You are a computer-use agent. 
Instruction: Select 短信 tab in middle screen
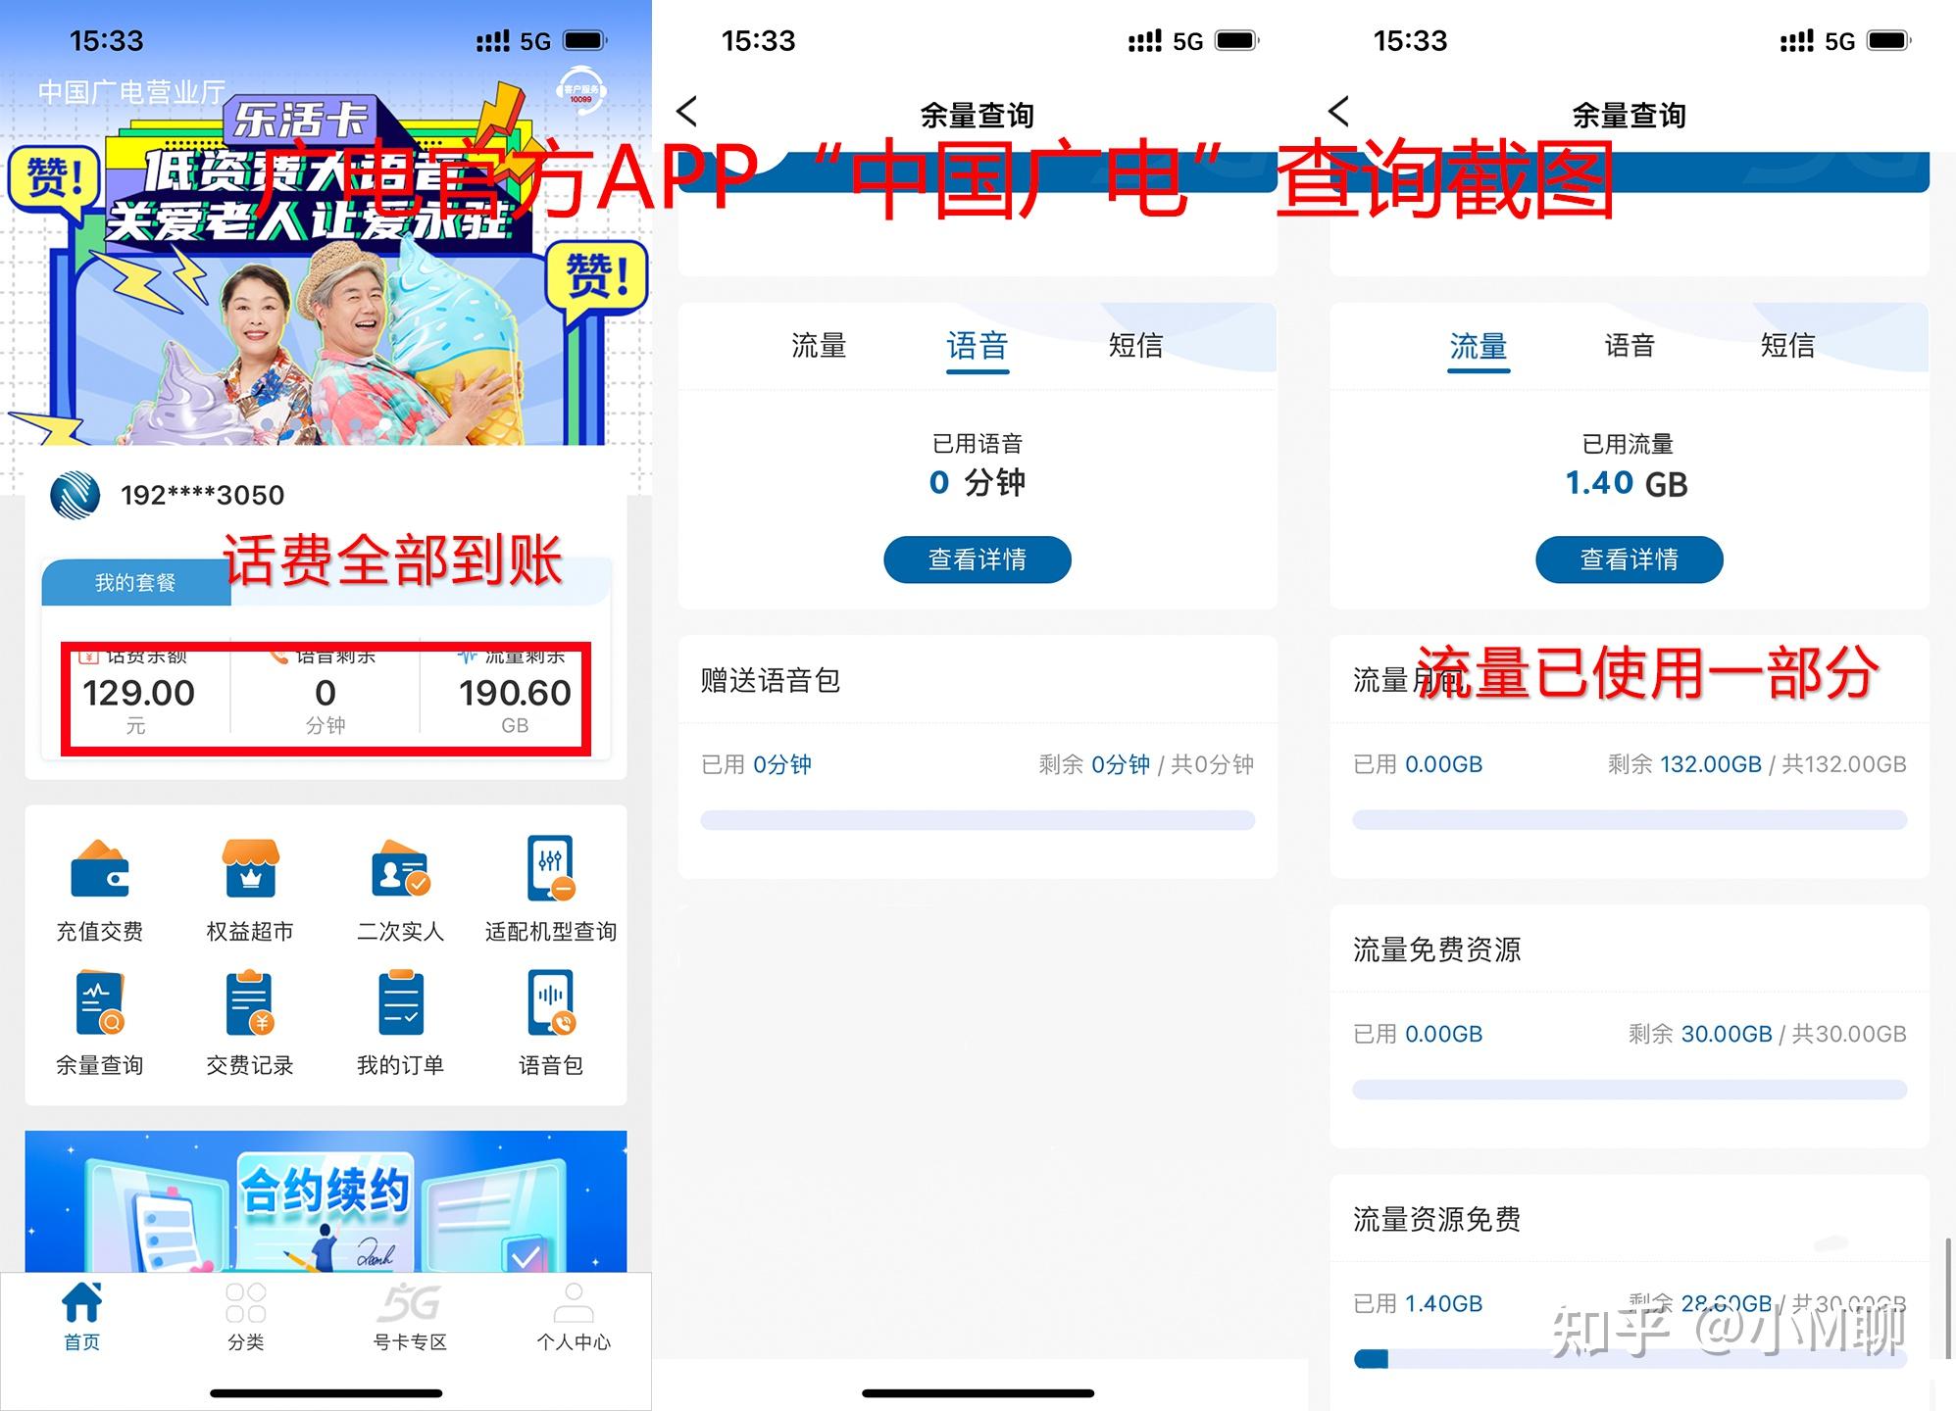1135,346
